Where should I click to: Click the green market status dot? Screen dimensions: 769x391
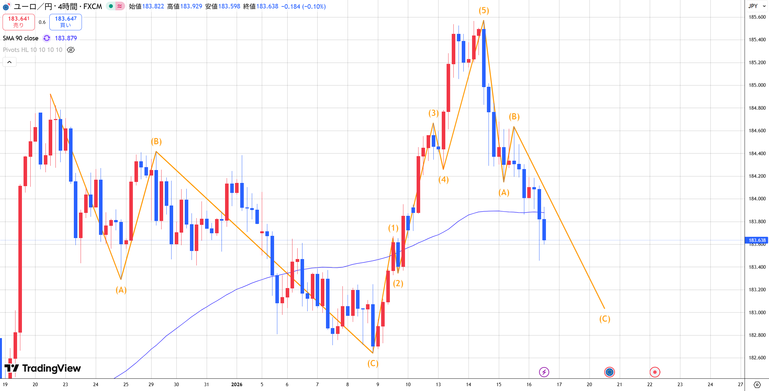coord(111,6)
